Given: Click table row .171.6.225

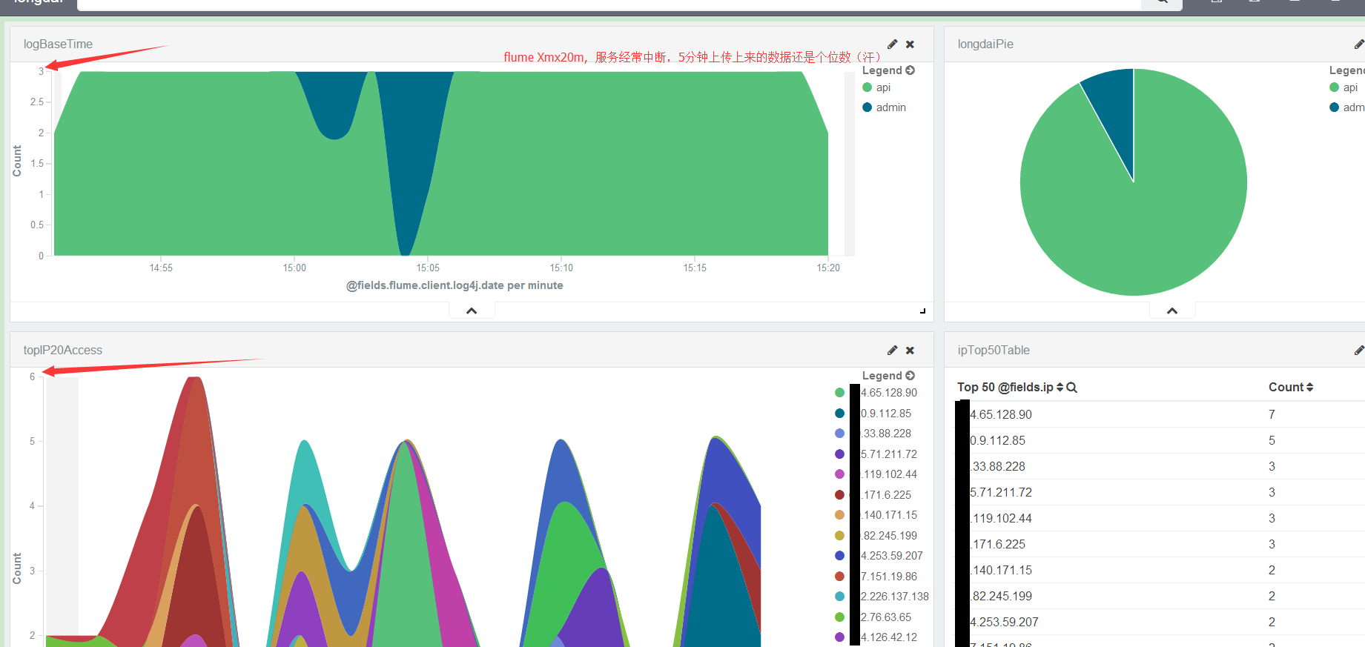Looking at the screenshot, I should (x=1160, y=544).
